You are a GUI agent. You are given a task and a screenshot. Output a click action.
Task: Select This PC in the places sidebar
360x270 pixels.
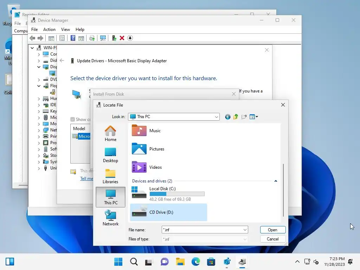tap(110, 197)
